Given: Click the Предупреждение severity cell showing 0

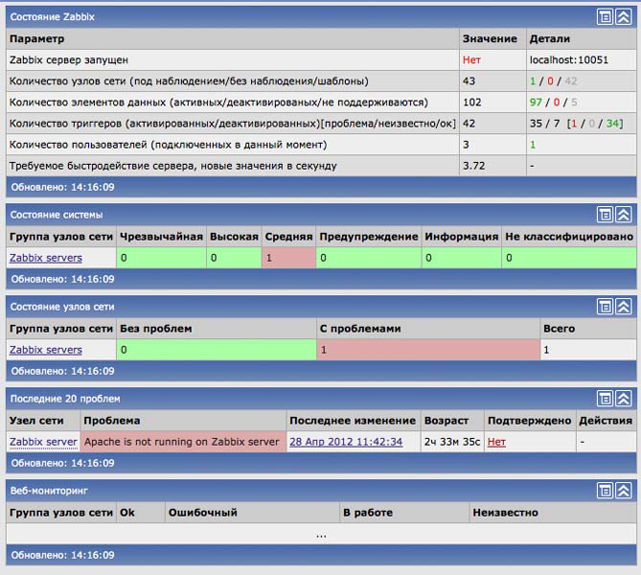Looking at the screenshot, I should 369,258.
